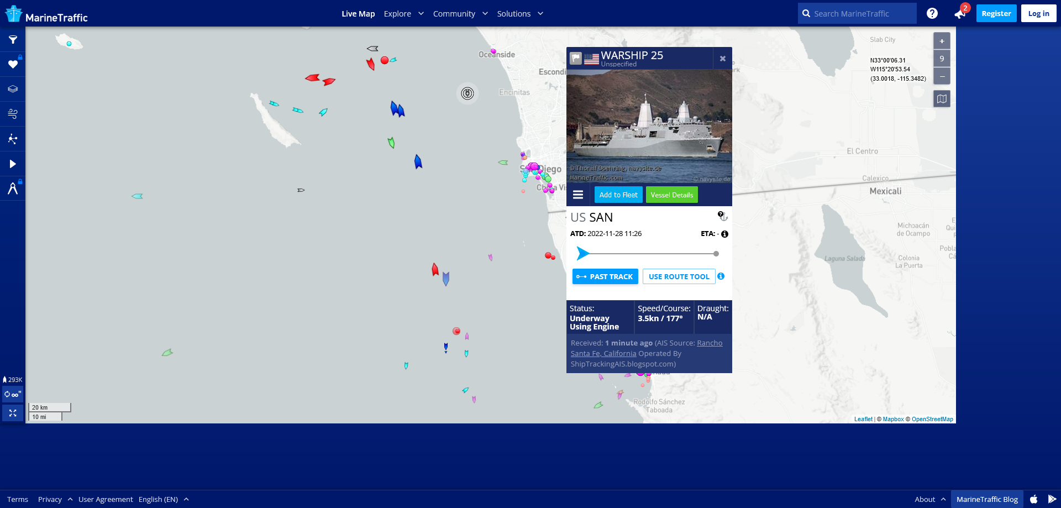Click USE ROUTE TOOL button
The height and width of the screenshot is (508, 1061).
pos(679,276)
